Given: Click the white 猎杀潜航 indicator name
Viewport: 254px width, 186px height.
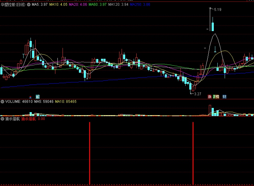Looking at the screenshot, I should tap(12, 119).
